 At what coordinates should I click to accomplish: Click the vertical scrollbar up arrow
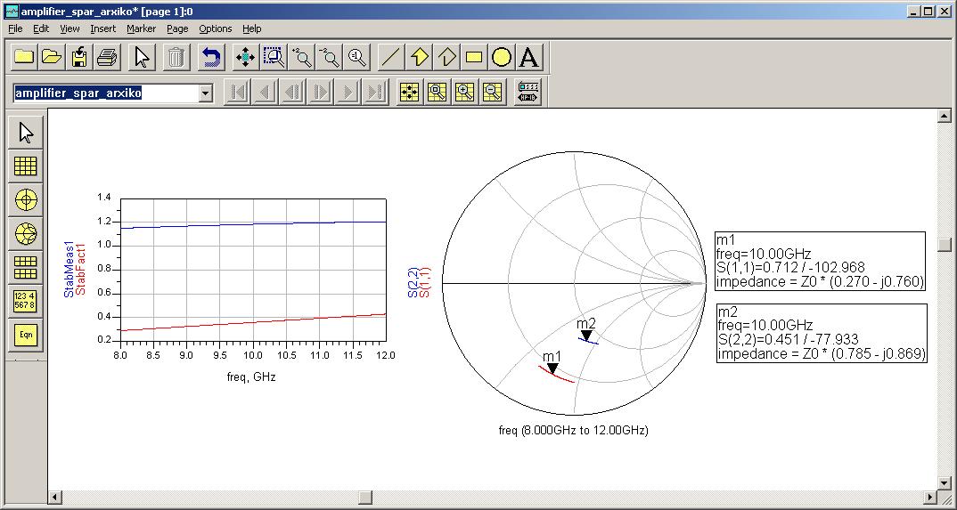[945, 116]
